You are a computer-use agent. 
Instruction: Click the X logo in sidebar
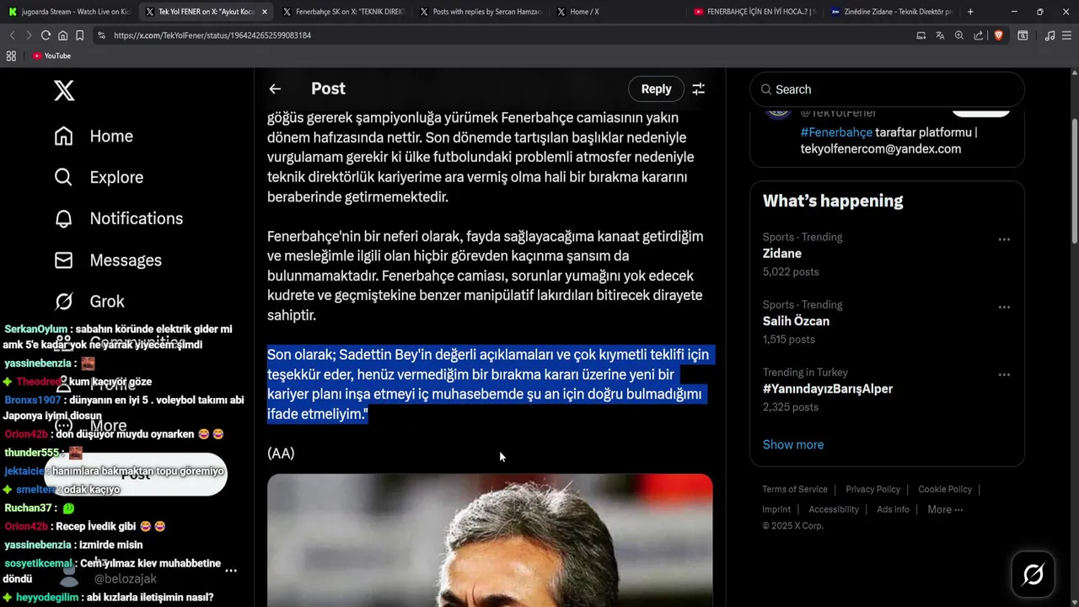point(64,90)
